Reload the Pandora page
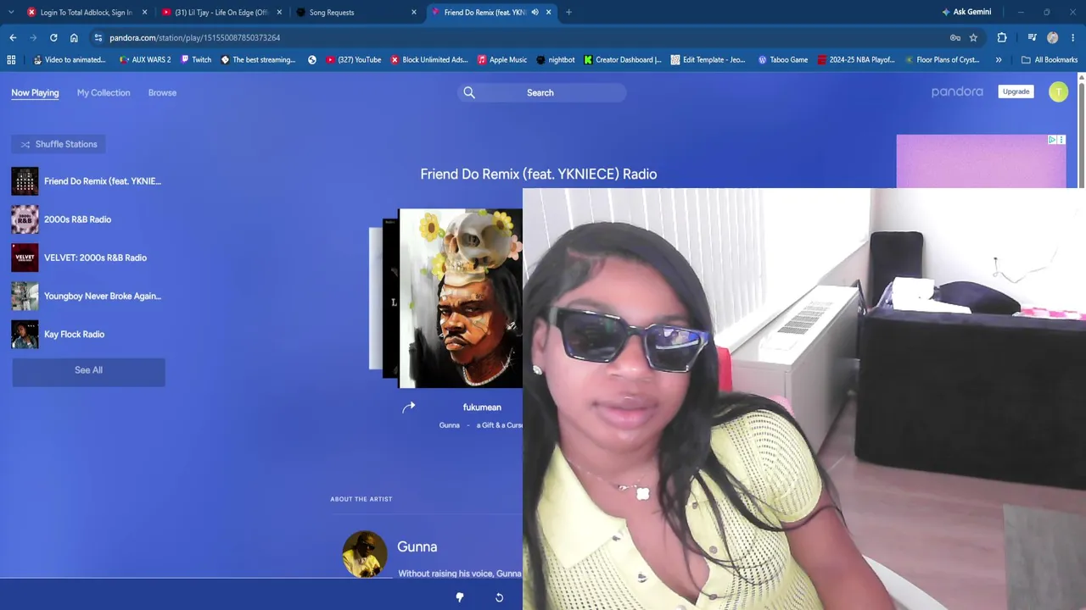The width and height of the screenshot is (1086, 610). tap(53, 37)
